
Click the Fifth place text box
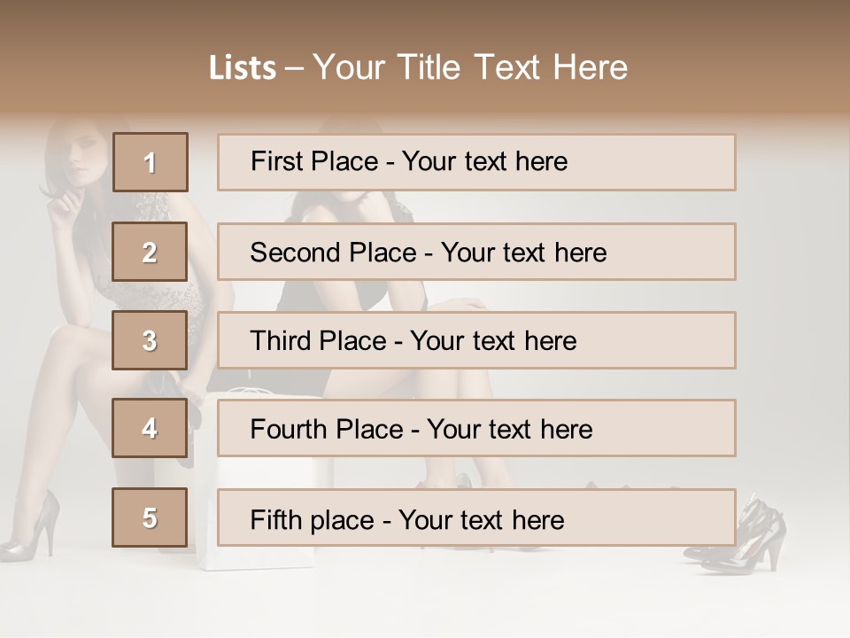click(476, 517)
